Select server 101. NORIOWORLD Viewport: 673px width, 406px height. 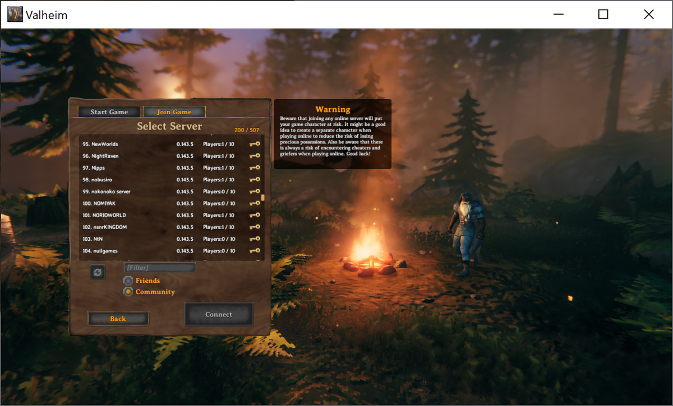171,215
